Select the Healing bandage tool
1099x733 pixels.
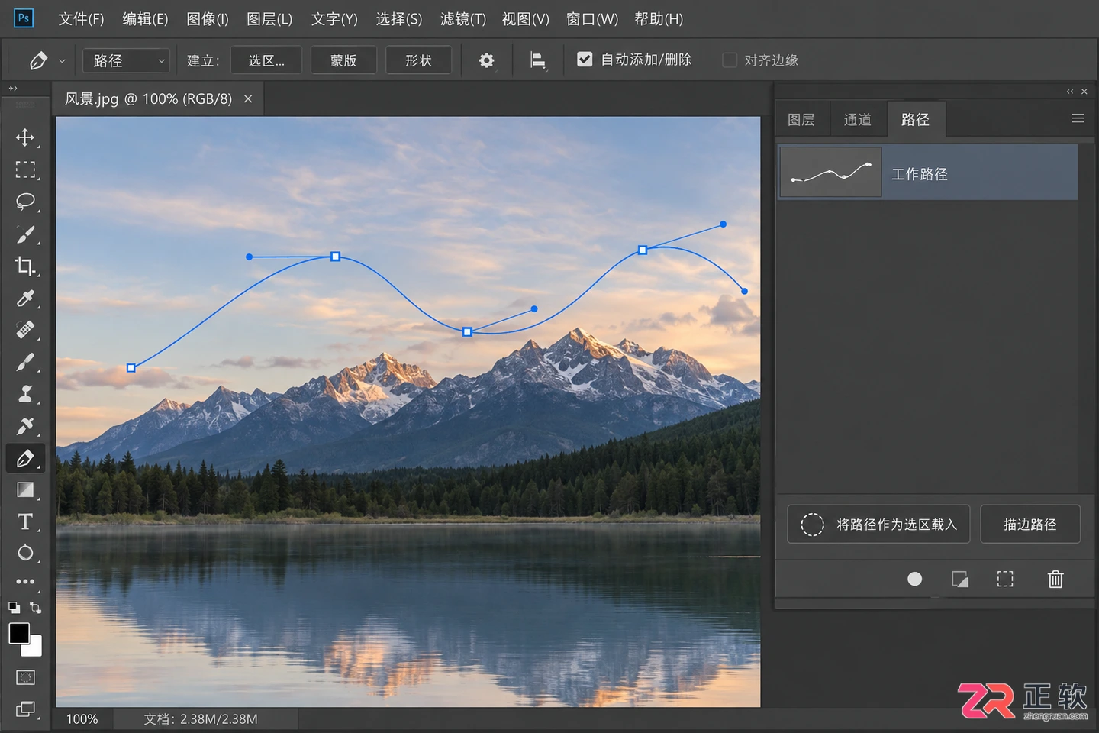[25, 330]
